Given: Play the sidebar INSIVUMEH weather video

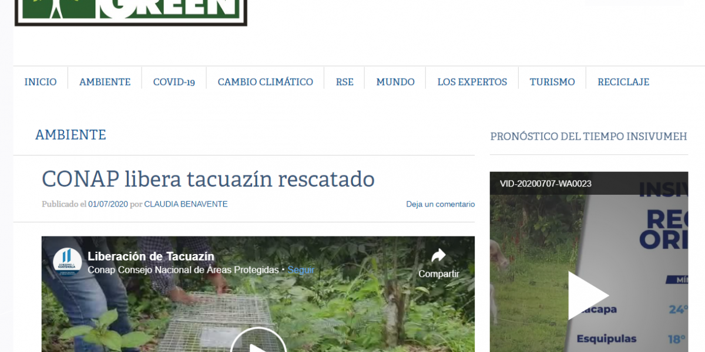Looking at the screenshot, I should (x=589, y=295).
